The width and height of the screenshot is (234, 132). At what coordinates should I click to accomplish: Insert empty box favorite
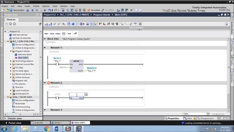64,34
